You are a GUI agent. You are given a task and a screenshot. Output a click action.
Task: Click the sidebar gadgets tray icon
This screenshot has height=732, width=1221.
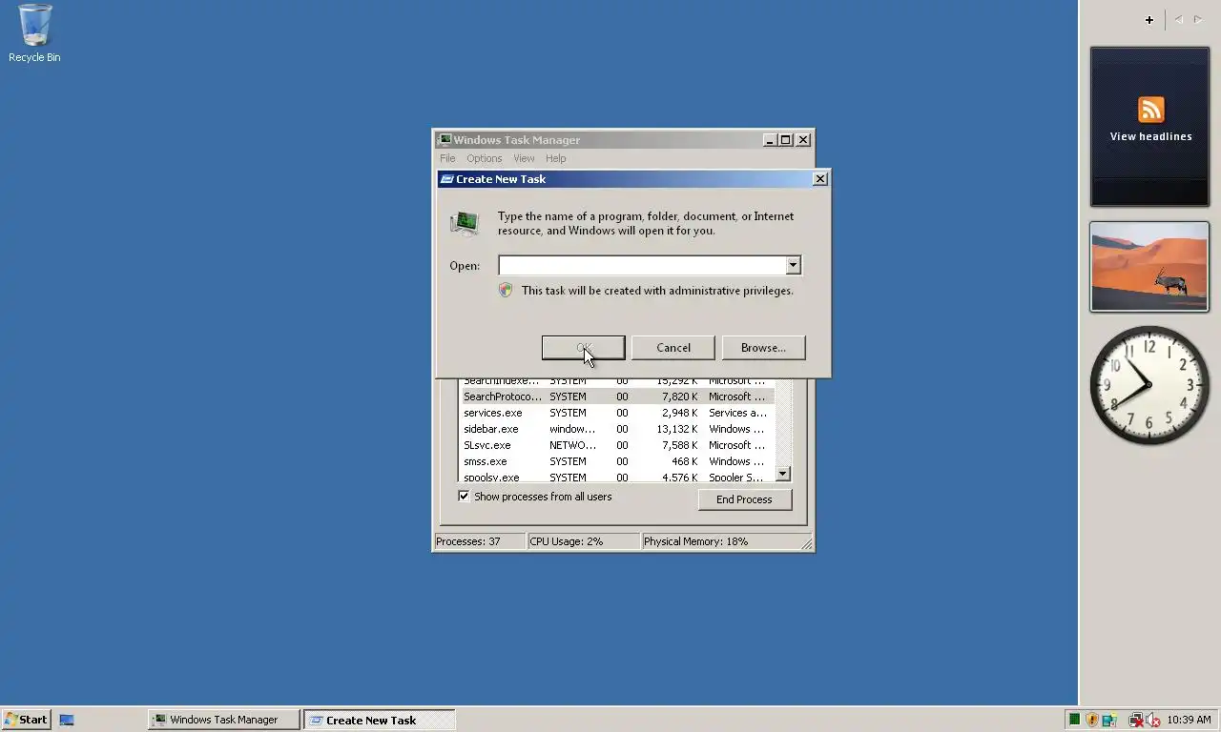pyautogui.click(x=1109, y=720)
